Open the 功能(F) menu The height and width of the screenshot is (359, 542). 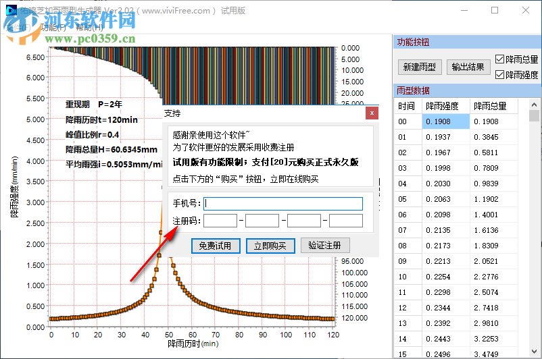pos(53,27)
